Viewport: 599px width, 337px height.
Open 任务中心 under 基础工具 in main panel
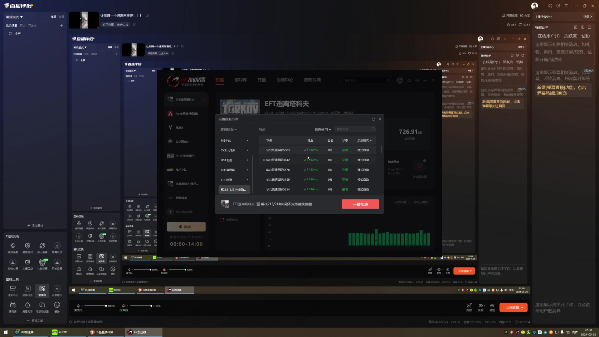13,291
